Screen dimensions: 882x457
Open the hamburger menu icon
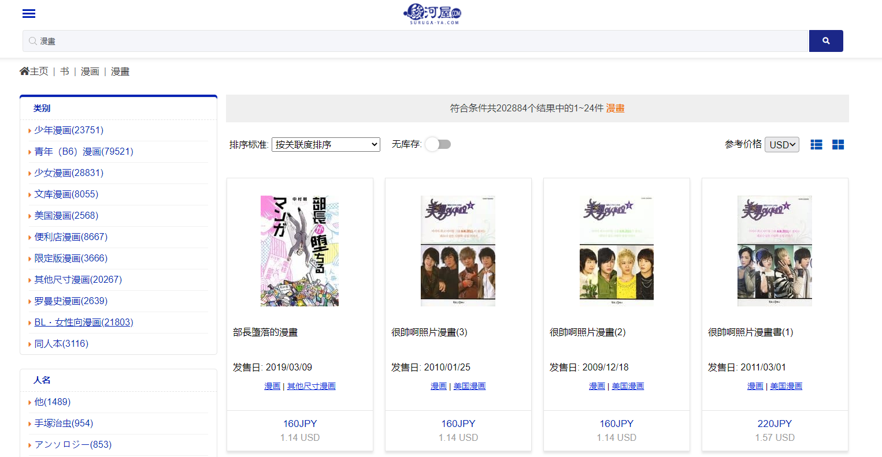[x=29, y=14]
